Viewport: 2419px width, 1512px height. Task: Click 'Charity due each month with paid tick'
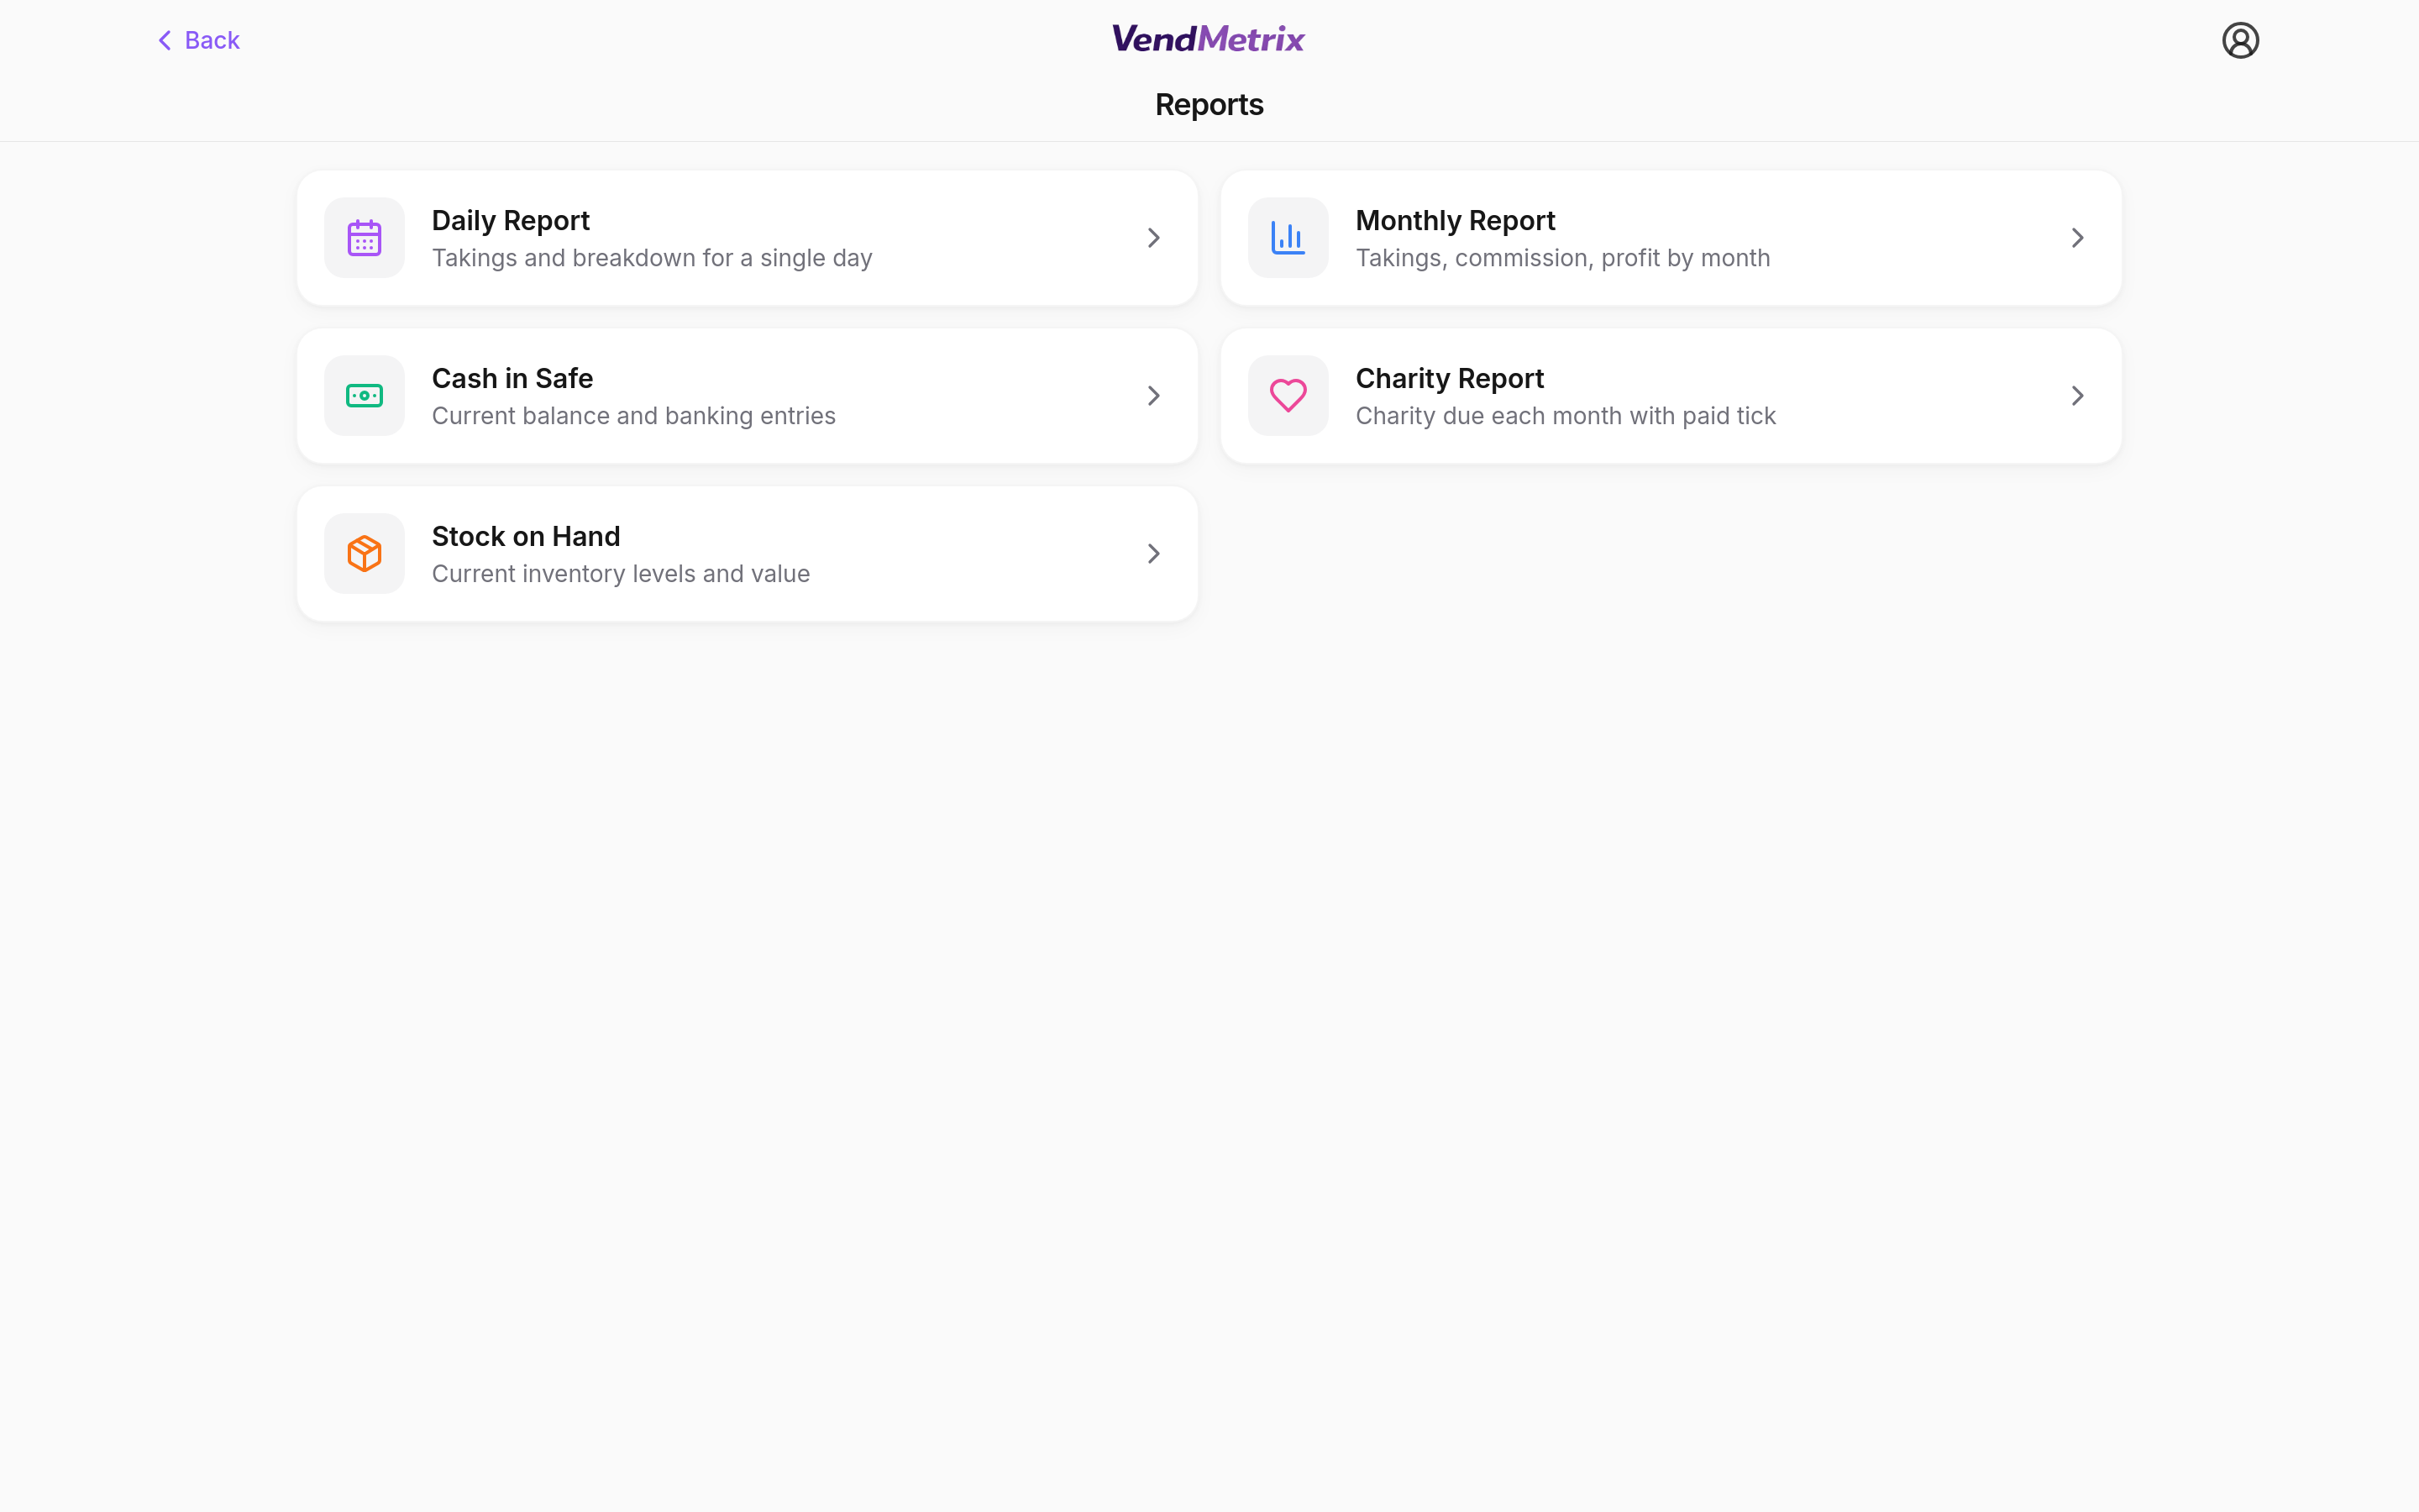[x=1566, y=416]
